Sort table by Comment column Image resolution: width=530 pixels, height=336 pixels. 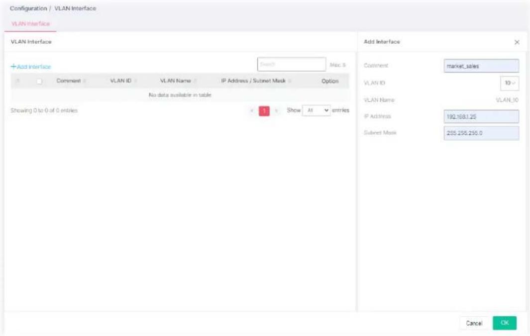(x=71, y=81)
